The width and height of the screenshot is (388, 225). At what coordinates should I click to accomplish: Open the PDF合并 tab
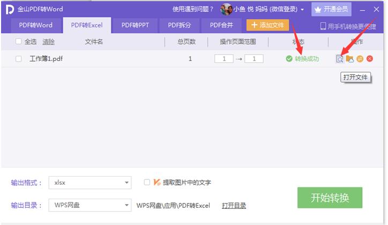pyautogui.click(x=221, y=25)
